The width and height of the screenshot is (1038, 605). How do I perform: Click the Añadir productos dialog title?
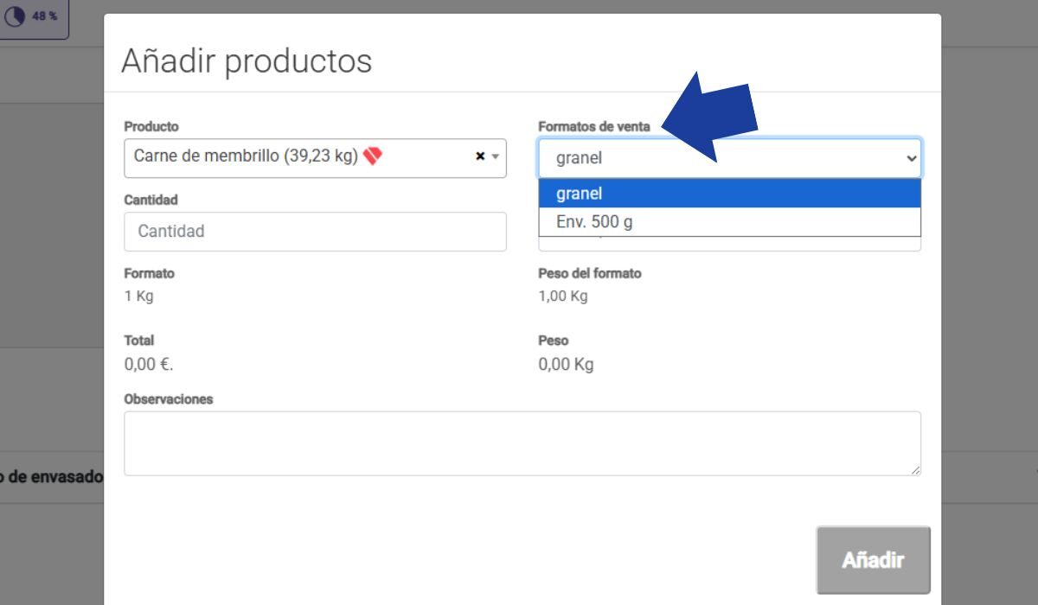coord(248,60)
